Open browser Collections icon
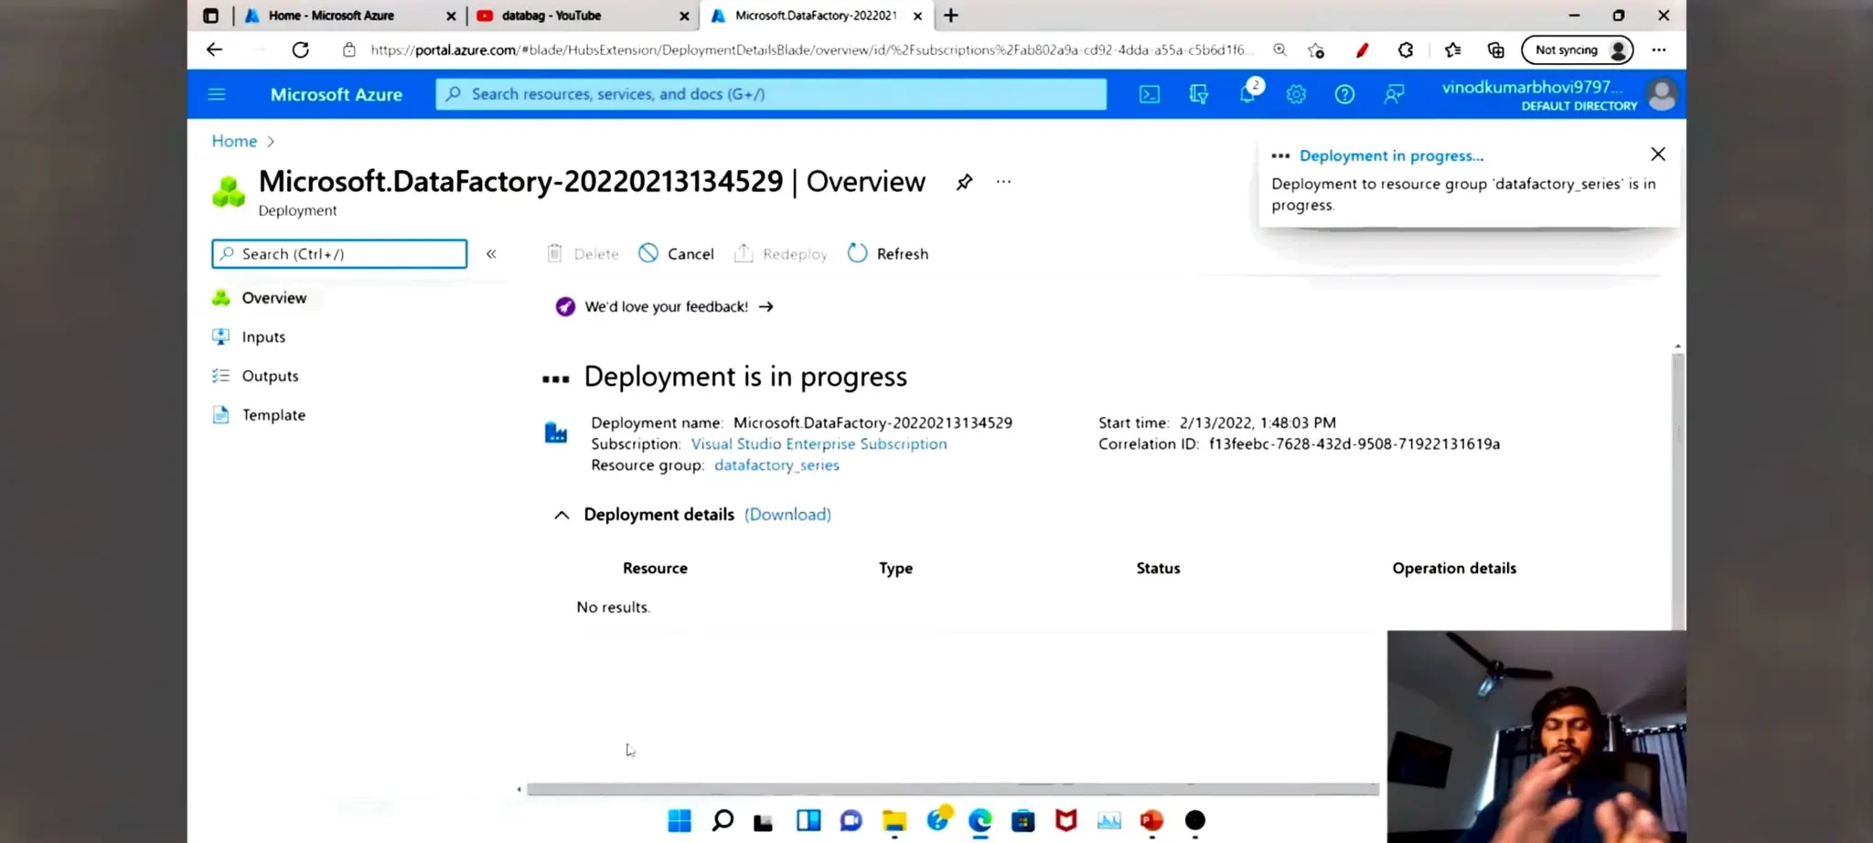1873x843 pixels. tap(1496, 50)
